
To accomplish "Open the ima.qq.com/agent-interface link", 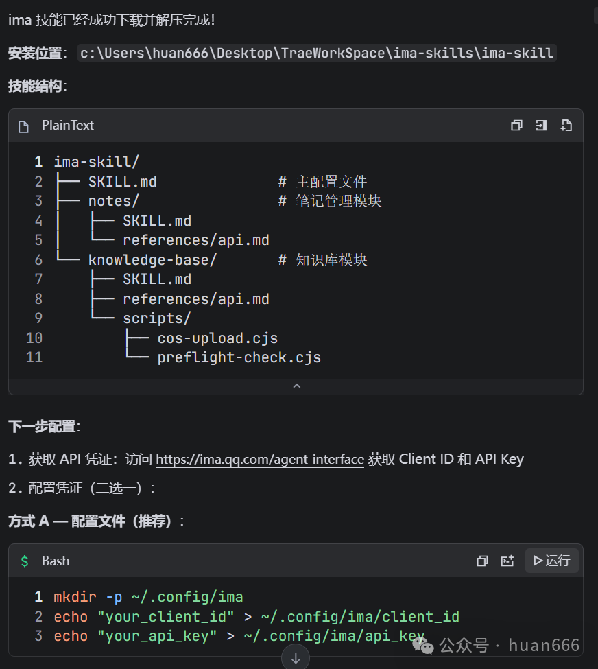I will (259, 459).
